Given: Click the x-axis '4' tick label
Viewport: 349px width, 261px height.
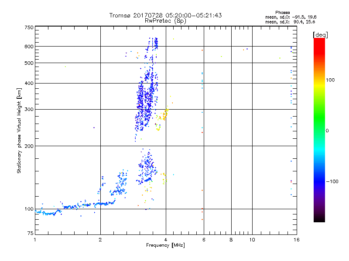Looking at the screenshot, I should pos(166,240).
